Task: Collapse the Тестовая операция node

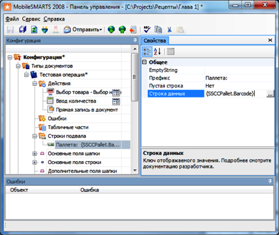Action: [x=26, y=75]
